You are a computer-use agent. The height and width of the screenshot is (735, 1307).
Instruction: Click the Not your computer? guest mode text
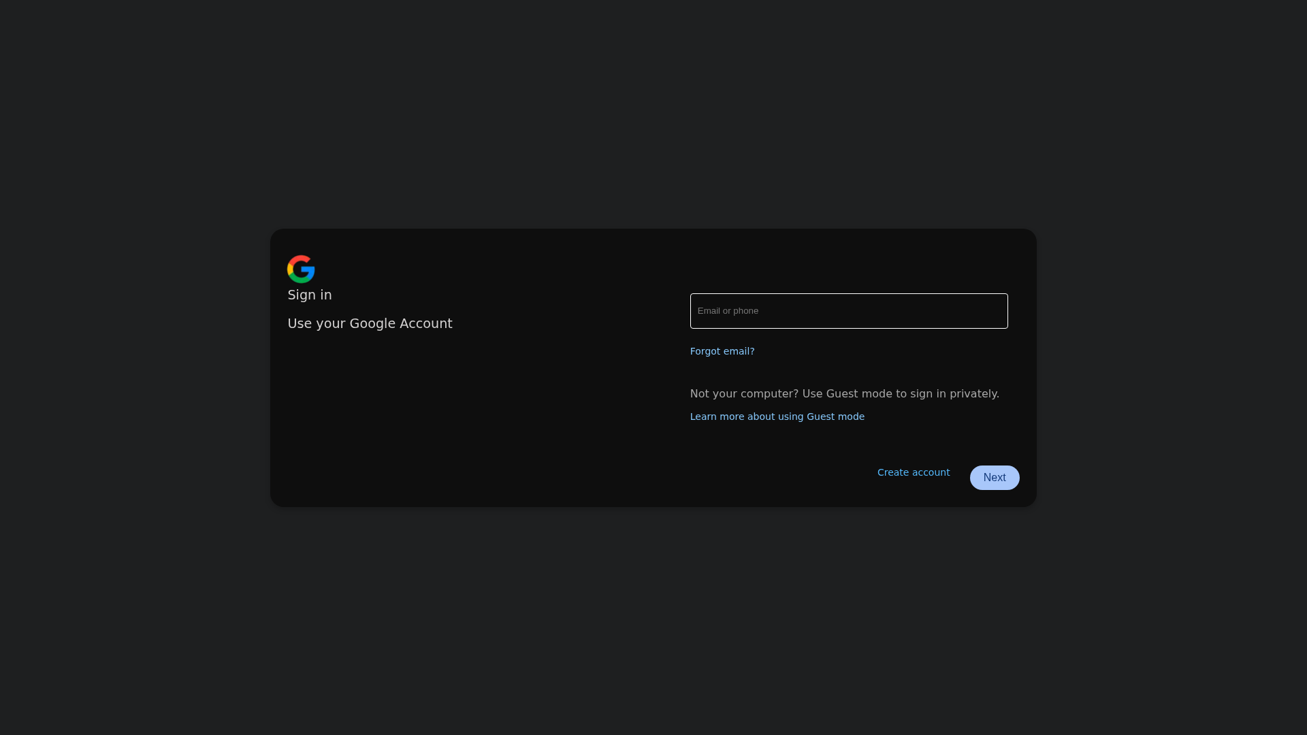[845, 394]
